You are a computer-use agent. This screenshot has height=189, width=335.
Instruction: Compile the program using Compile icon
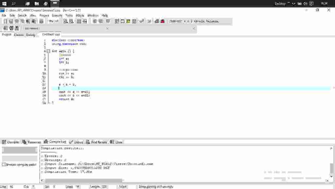tap(117, 21)
